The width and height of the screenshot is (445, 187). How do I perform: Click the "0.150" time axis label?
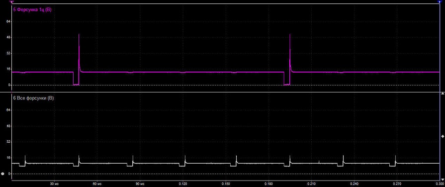click(x=226, y=184)
